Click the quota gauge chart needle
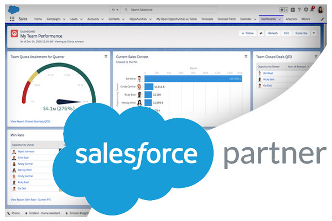332x221 pixels. coord(69,102)
